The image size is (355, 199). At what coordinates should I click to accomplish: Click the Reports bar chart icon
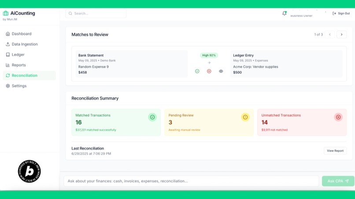pos(7,65)
